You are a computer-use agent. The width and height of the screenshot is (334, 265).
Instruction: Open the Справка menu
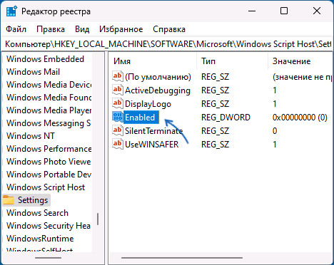[169, 29]
